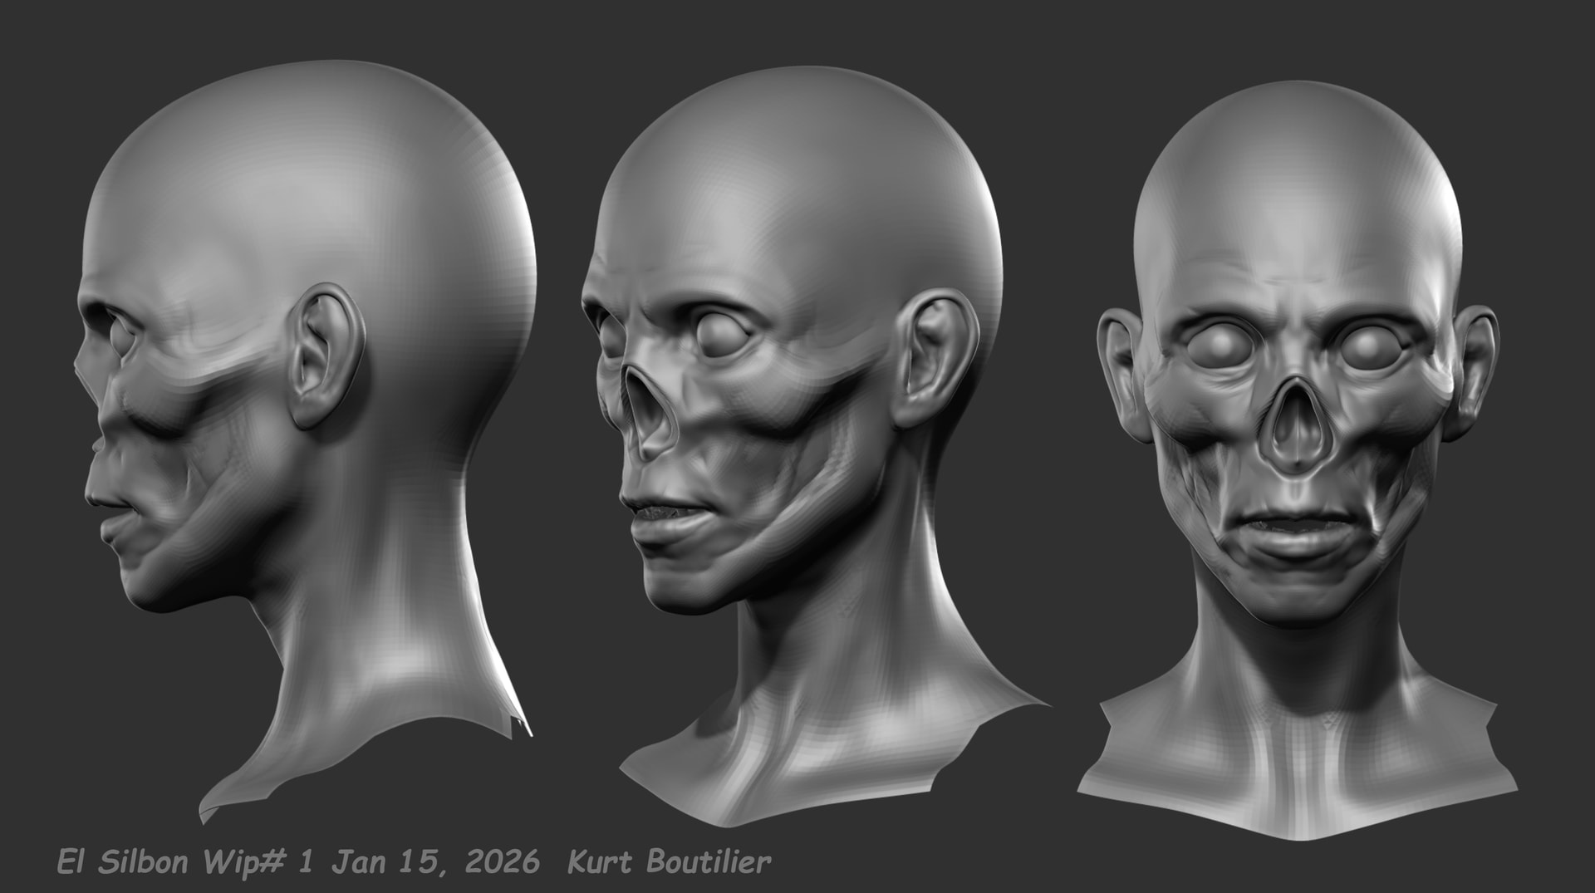1595x893 pixels.
Task: Click the neck of the front-facing bust
Action: pyautogui.click(x=1296, y=698)
